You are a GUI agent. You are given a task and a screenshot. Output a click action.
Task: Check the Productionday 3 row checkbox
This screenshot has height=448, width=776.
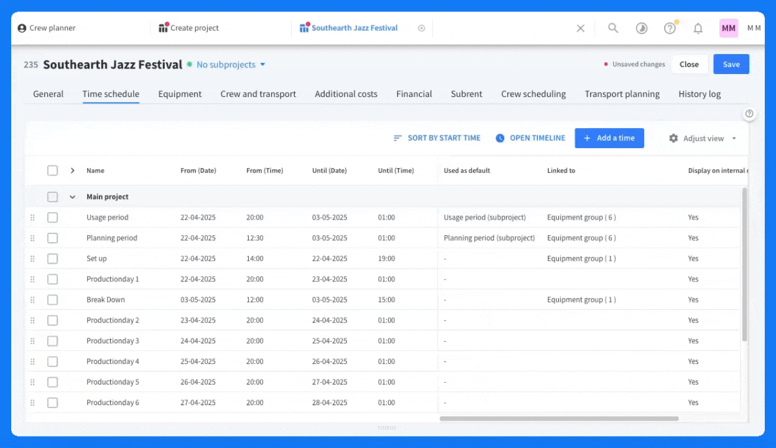[52, 340]
